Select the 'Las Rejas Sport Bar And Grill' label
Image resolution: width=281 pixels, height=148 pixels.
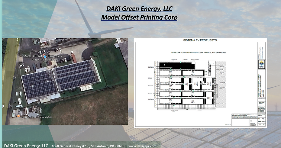coord(36,117)
